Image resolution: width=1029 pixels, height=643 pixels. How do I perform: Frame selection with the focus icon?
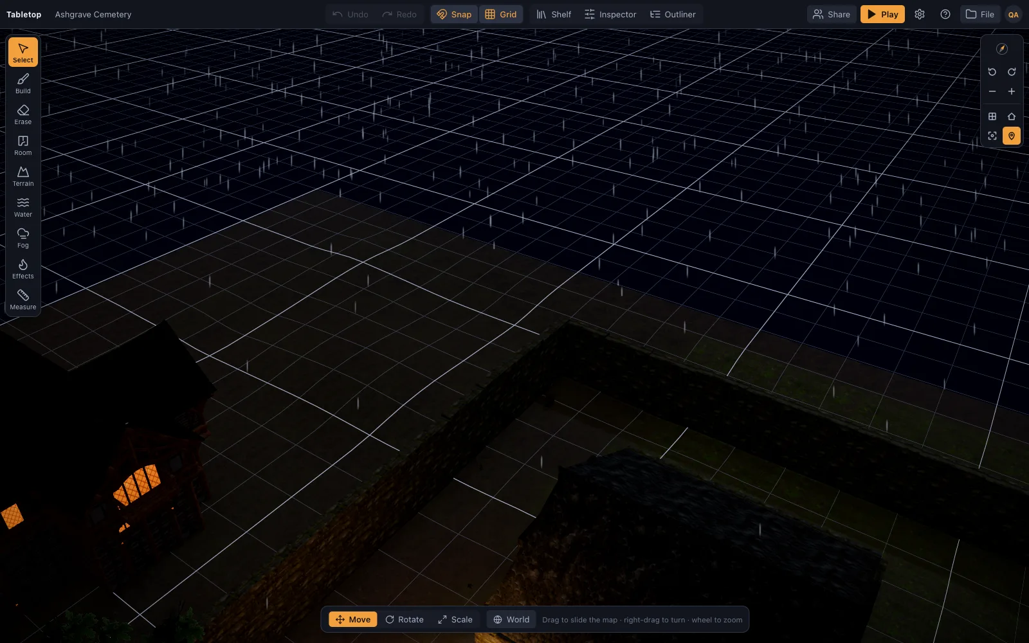(x=992, y=136)
